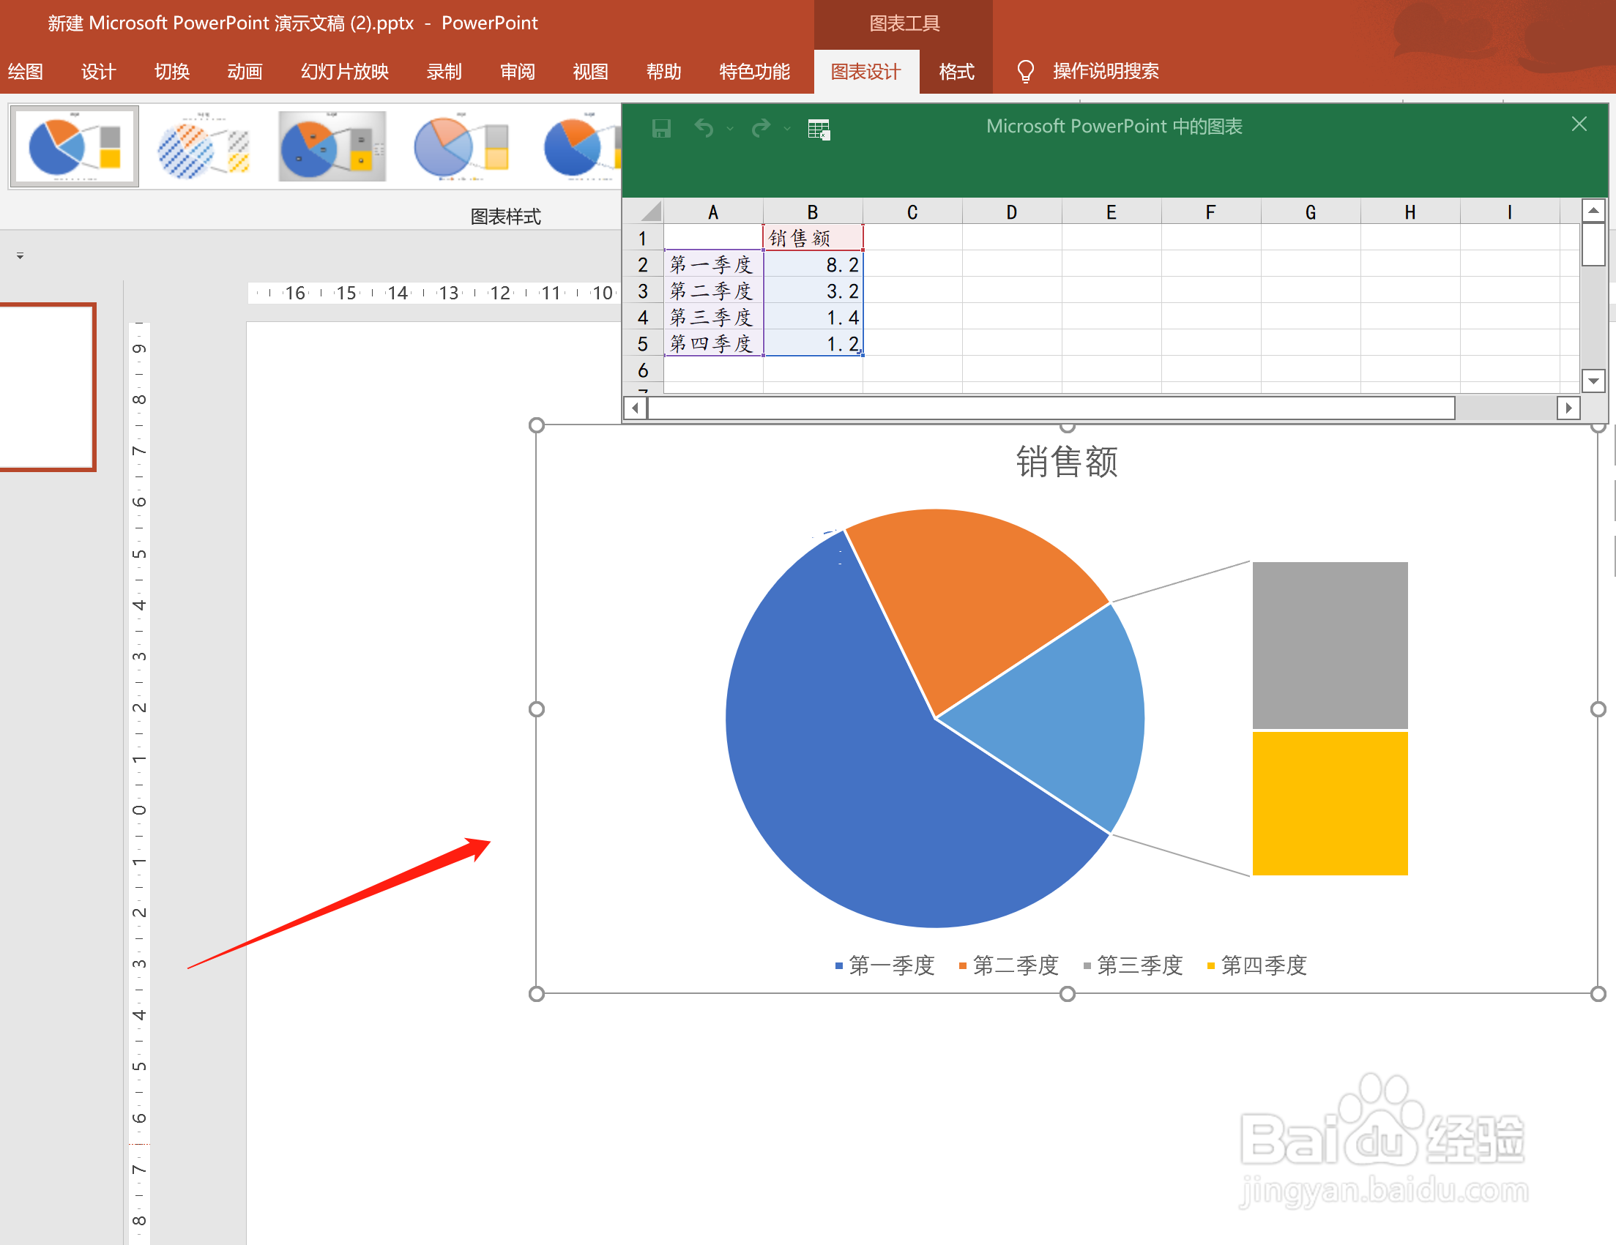Click the 第二季度 legend entry
Image resolution: width=1616 pixels, height=1245 pixels.
pyautogui.click(x=1008, y=965)
